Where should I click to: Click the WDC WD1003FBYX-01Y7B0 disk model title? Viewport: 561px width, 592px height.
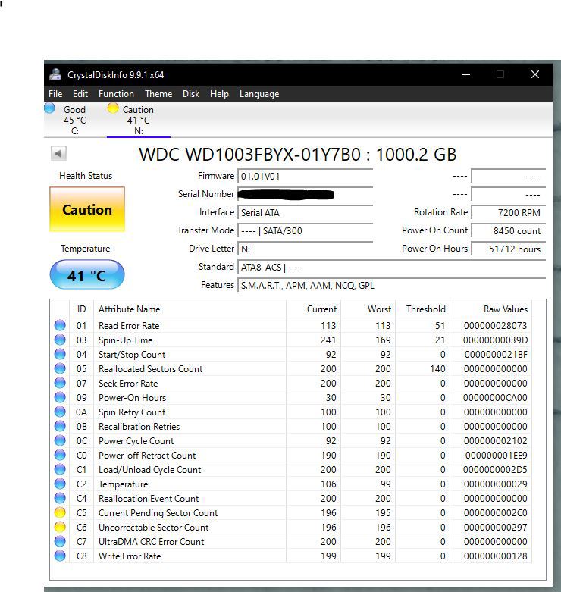click(x=297, y=154)
